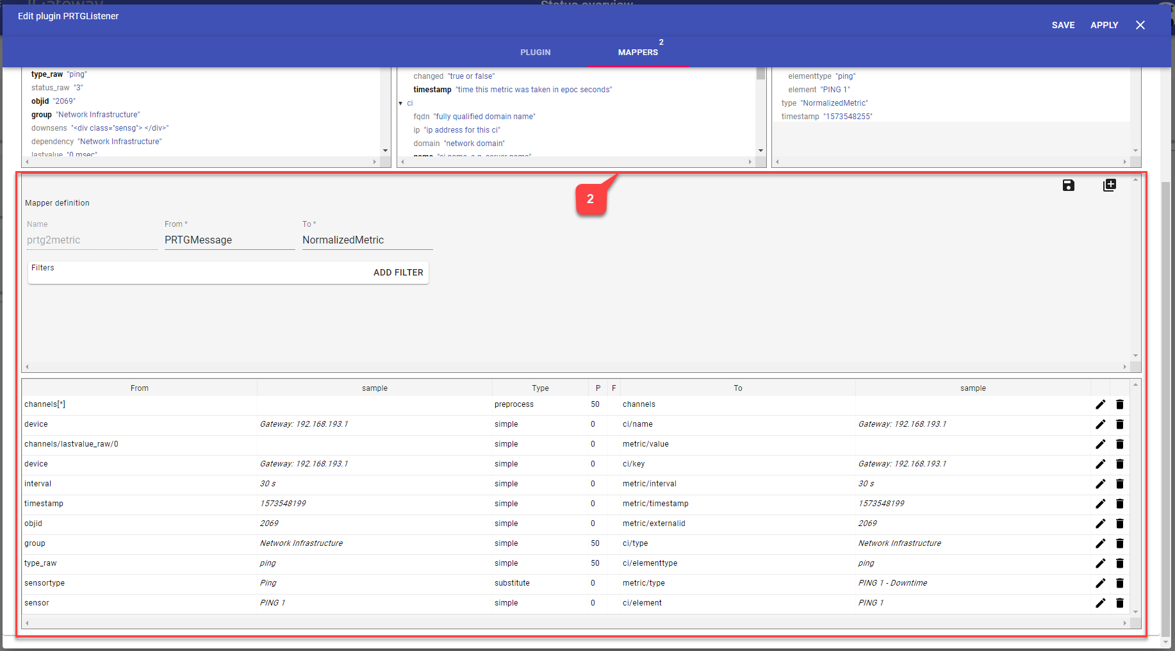Delete the metric/interval mapping row
This screenshot has height=651, width=1175.
[x=1119, y=484]
